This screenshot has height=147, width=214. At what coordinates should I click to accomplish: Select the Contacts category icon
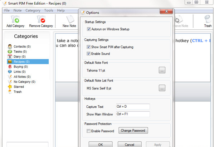tap(10, 46)
